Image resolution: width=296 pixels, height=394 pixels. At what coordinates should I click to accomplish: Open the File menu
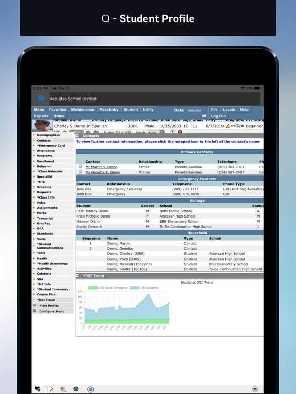[x=214, y=110]
